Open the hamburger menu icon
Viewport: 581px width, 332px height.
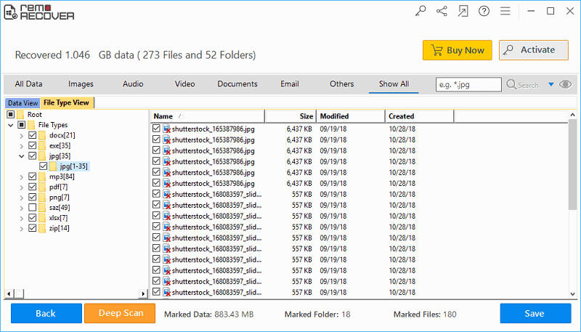click(505, 12)
